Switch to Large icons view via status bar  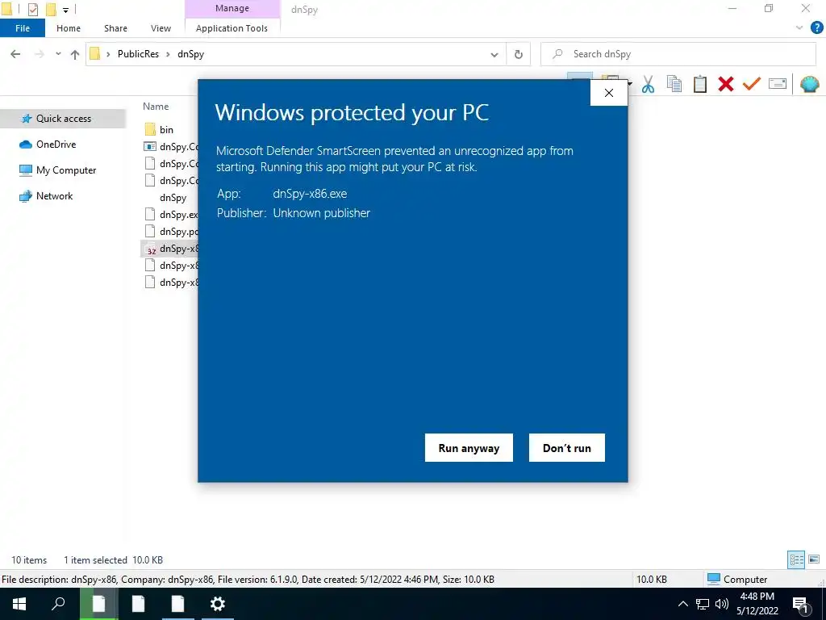(814, 559)
